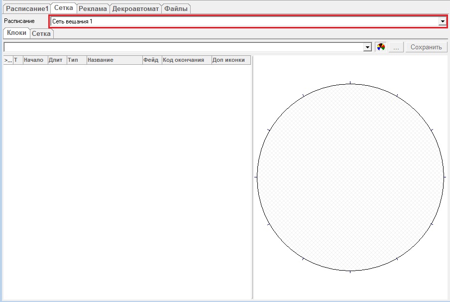Open the empty clock selection combo box arrow
Viewport: 450px width, 302px height.
pos(367,47)
